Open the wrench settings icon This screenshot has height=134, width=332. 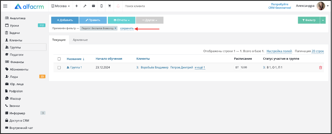point(85,6)
